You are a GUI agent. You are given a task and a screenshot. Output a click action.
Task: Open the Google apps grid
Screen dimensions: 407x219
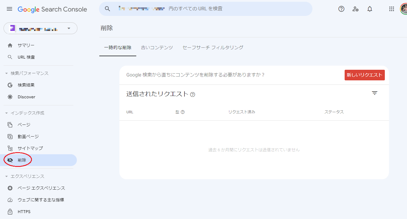(391, 9)
